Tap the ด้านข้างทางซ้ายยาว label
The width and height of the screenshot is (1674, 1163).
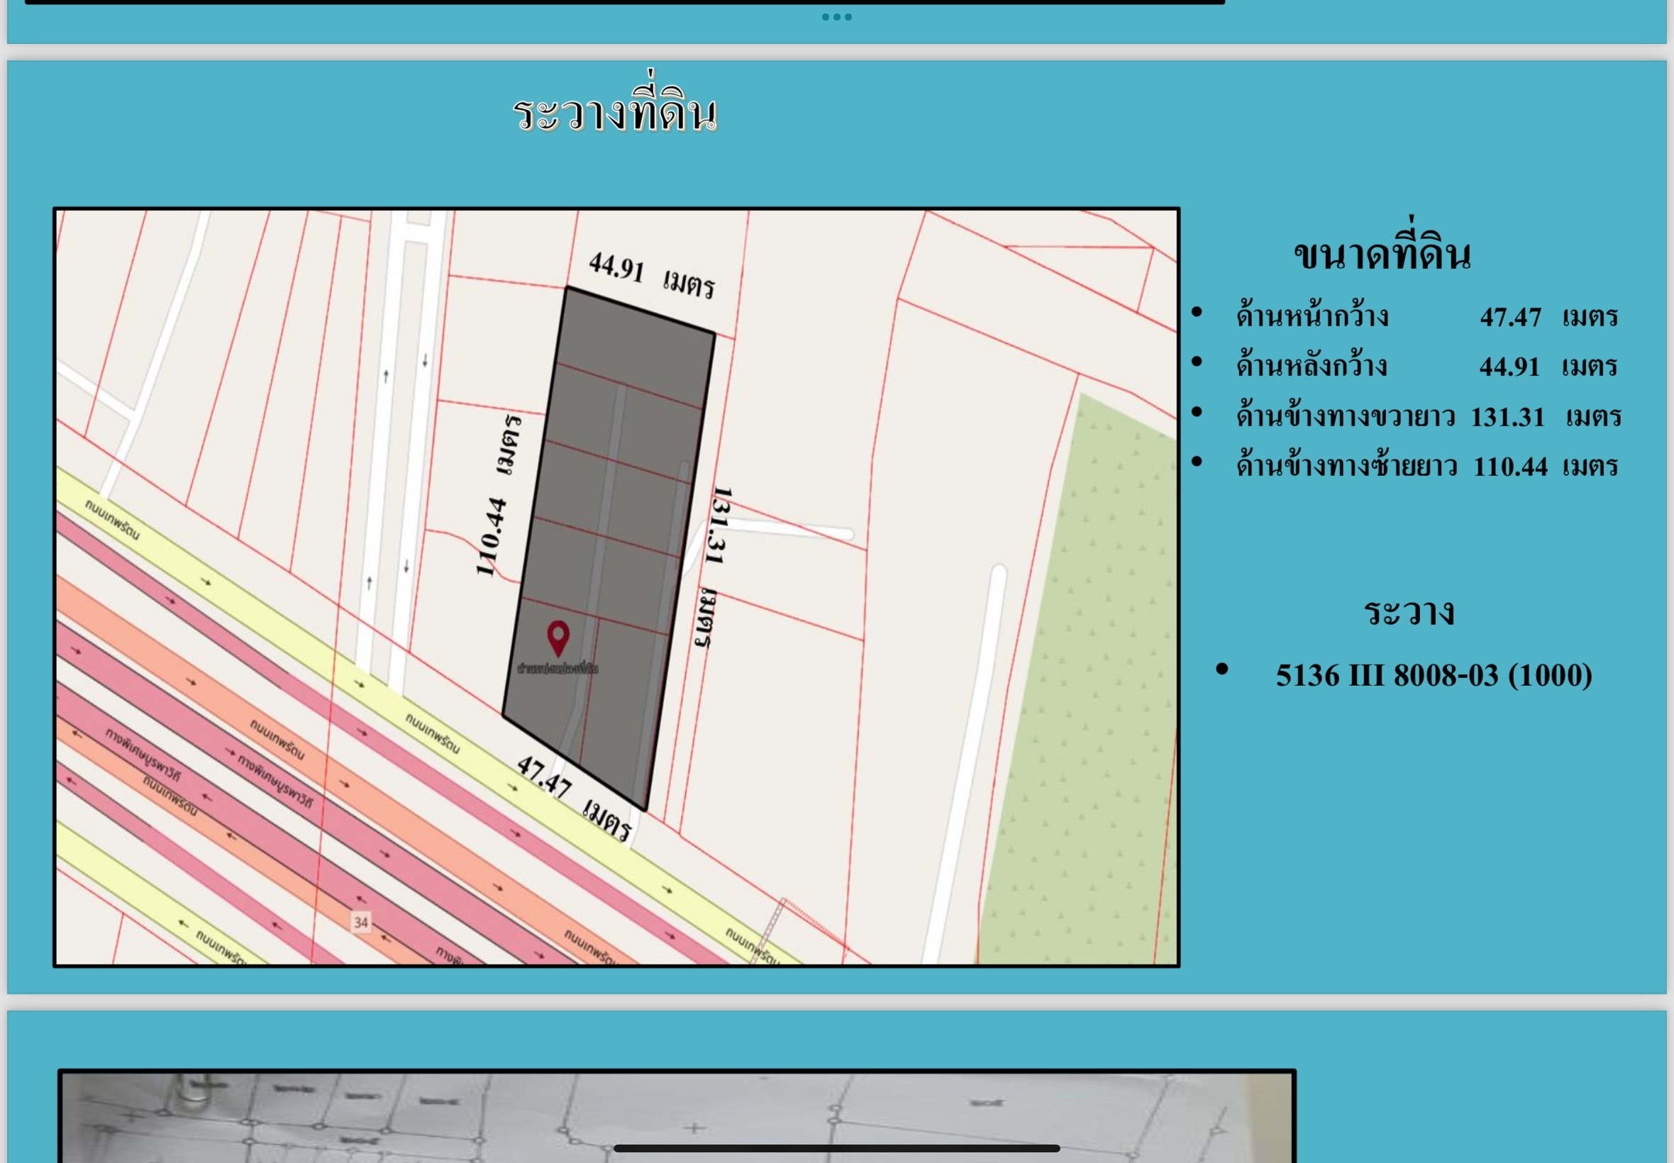click(1347, 465)
